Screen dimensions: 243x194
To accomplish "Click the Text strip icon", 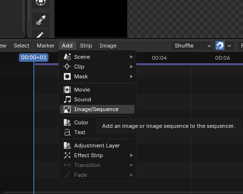I will [x=67, y=132].
